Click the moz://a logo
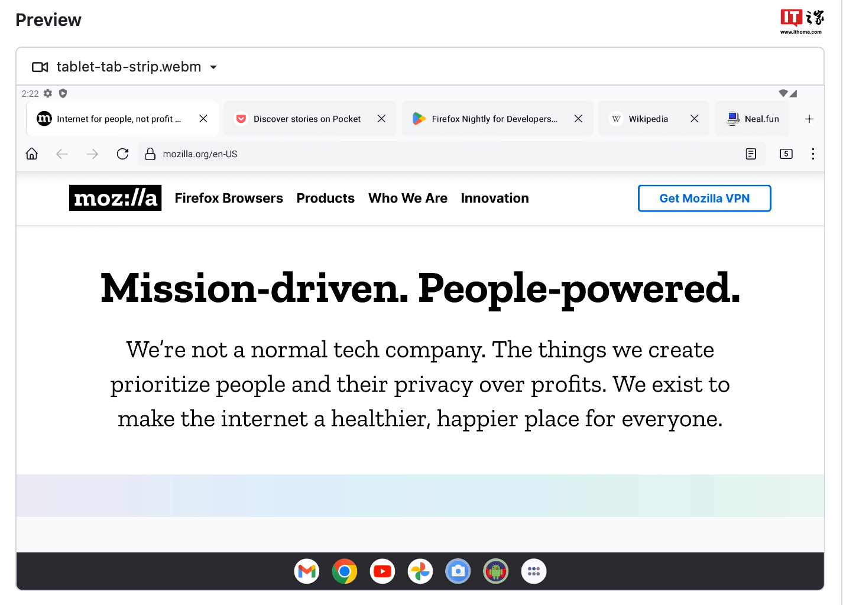Image resolution: width=843 pixels, height=605 pixels. coord(115,198)
